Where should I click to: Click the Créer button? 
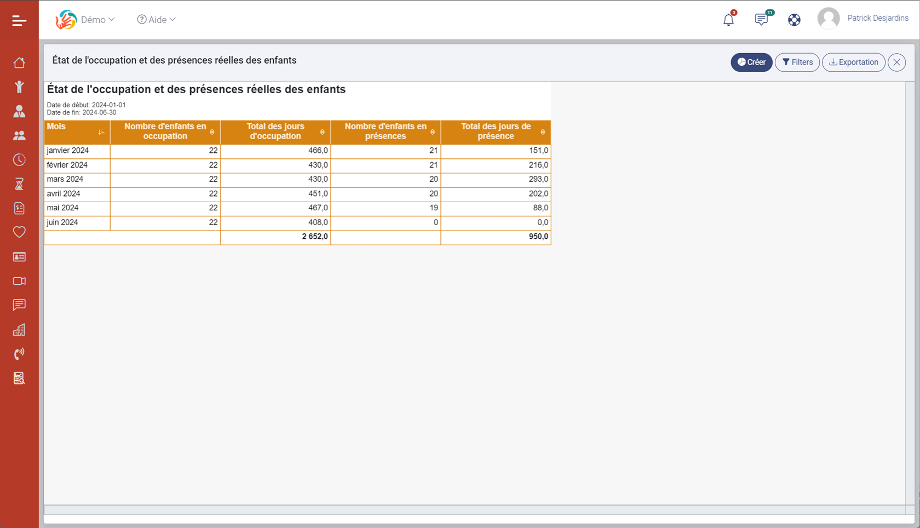[x=751, y=62]
